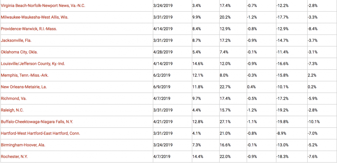Open the Birmingham-Hoover, Ala. link
The height and width of the screenshot is (163, 337).
tap(23, 145)
